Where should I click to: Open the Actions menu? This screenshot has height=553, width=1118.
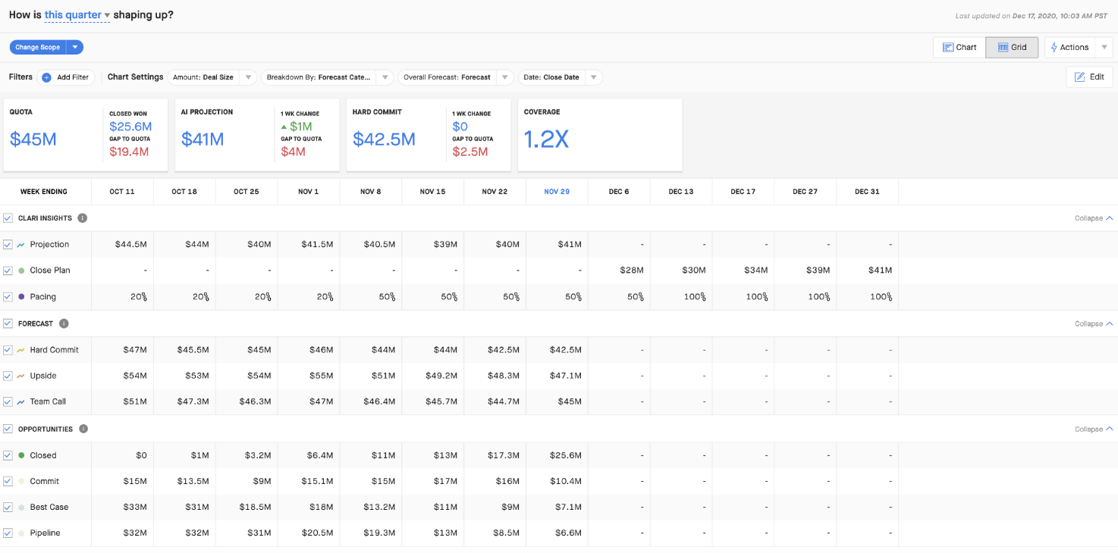click(x=1069, y=47)
